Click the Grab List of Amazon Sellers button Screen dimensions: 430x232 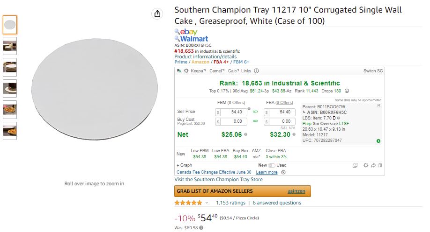(243, 191)
